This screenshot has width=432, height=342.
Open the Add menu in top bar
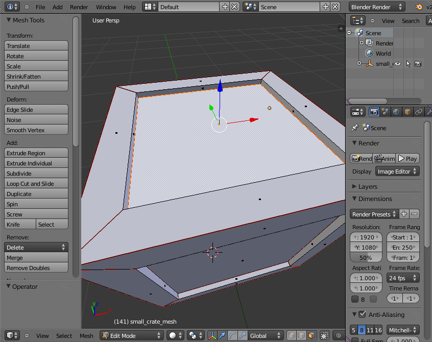pyautogui.click(x=57, y=7)
